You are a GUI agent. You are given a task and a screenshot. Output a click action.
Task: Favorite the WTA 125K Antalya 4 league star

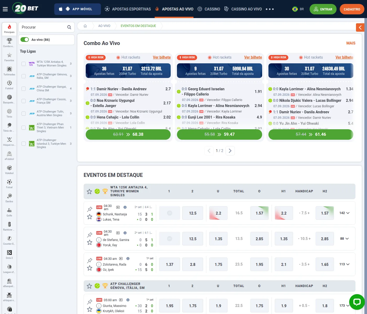pos(89,192)
